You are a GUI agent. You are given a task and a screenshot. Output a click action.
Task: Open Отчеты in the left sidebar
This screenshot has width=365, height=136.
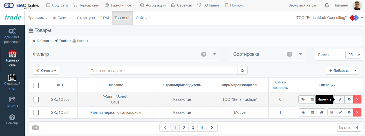12,102
